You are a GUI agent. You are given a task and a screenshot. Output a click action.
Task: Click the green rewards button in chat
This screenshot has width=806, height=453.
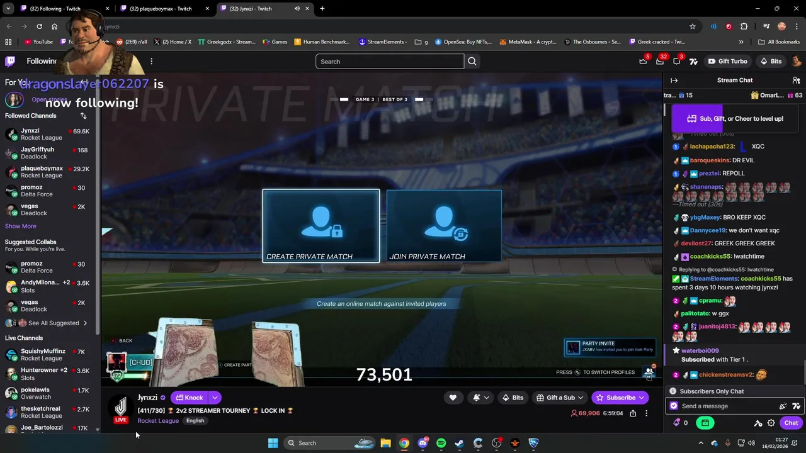pyautogui.click(x=705, y=423)
